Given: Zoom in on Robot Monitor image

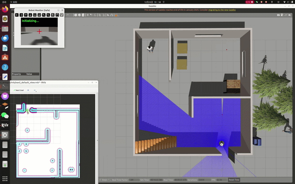Looking at the screenshot, I should pyautogui.click(x=44, y=15).
